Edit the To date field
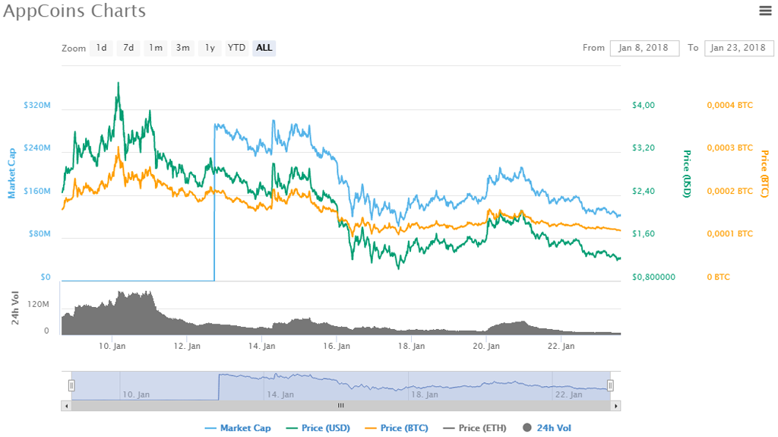The width and height of the screenshot is (778, 437). [x=738, y=48]
